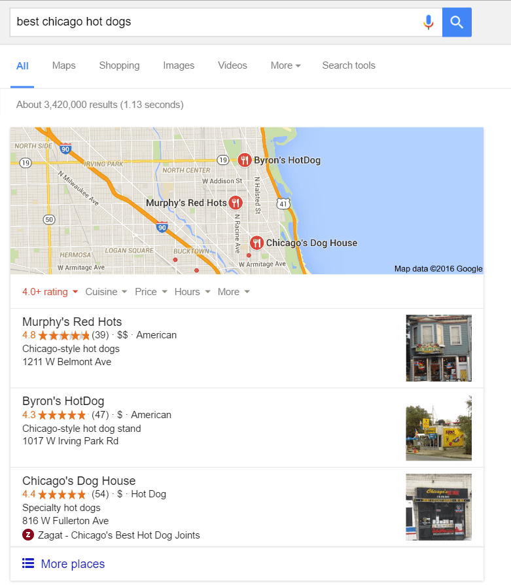The image size is (511, 585).
Task: Click the Interstate 90 shield near Bucktown
Action: tap(162, 227)
